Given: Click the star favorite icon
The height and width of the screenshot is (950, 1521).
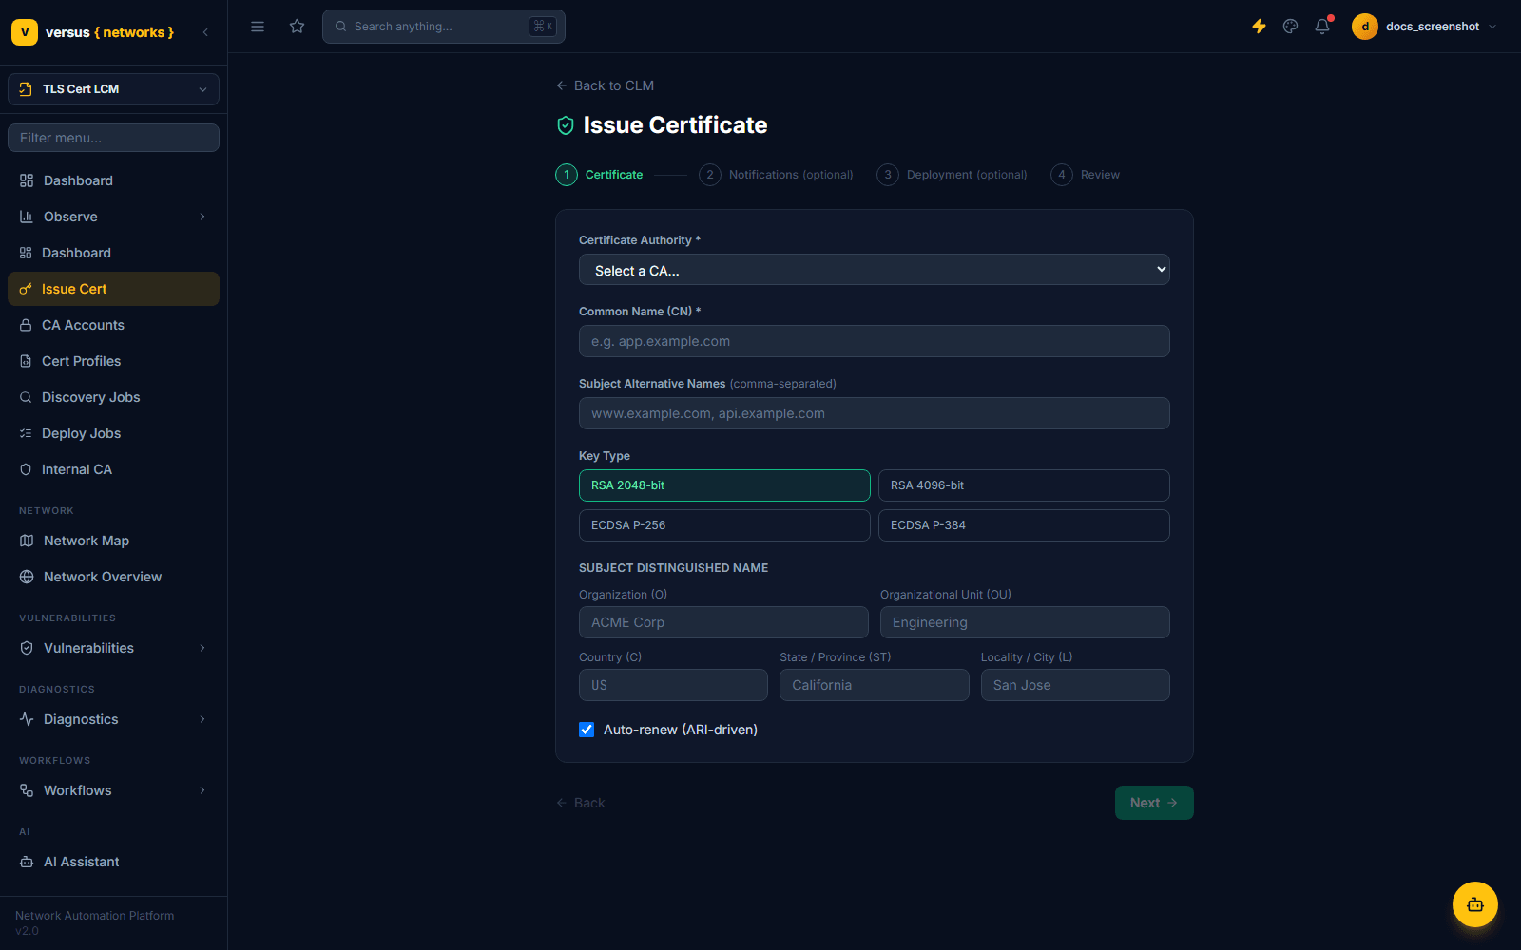Looking at the screenshot, I should pyautogui.click(x=298, y=27).
